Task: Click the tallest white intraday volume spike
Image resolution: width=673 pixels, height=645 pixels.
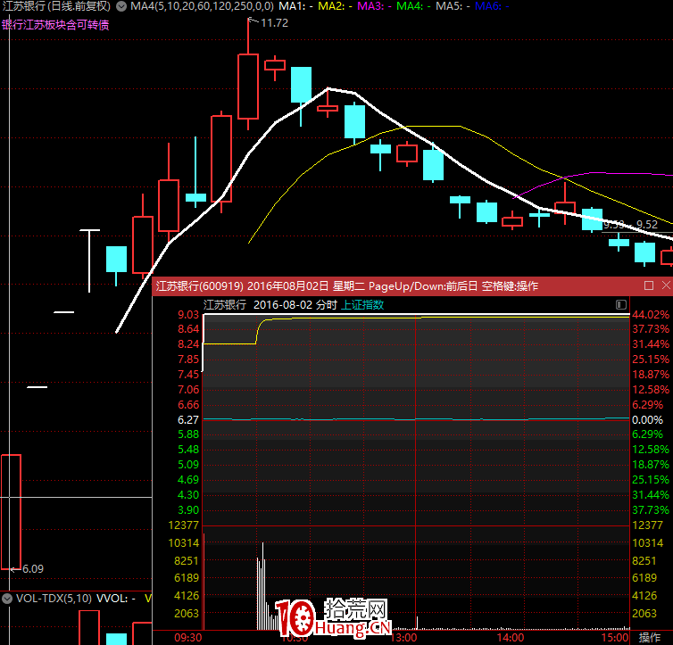Action: point(262,586)
